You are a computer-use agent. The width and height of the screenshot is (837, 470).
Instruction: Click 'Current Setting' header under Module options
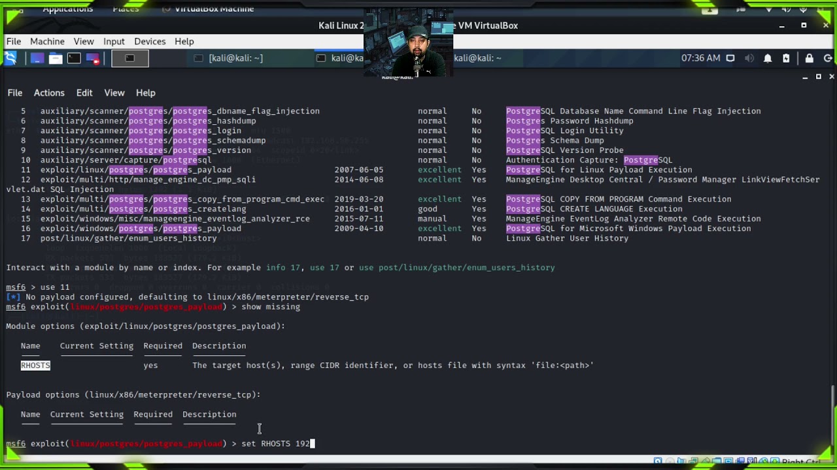(x=97, y=346)
